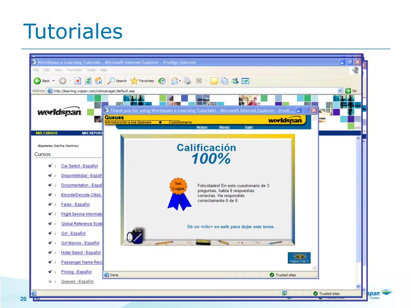Image resolution: width=411 pixels, height=308 pixels.
Task: Switch to the MIS CURSOS tab
Action: (47, 133)
